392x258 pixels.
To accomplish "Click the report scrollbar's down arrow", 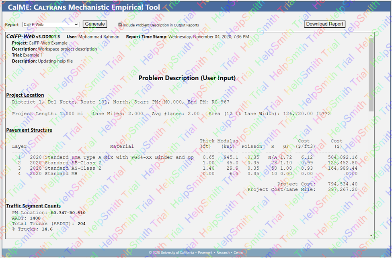I will 371,235.
